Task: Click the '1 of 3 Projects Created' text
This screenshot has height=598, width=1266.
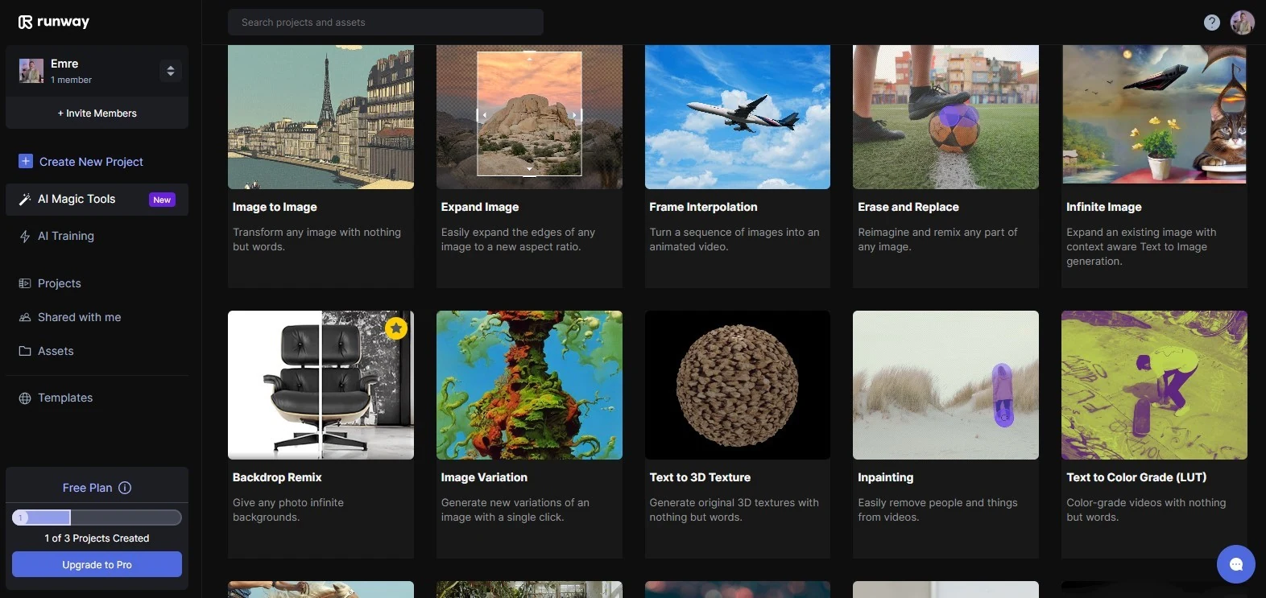Action: pos(97,538)
